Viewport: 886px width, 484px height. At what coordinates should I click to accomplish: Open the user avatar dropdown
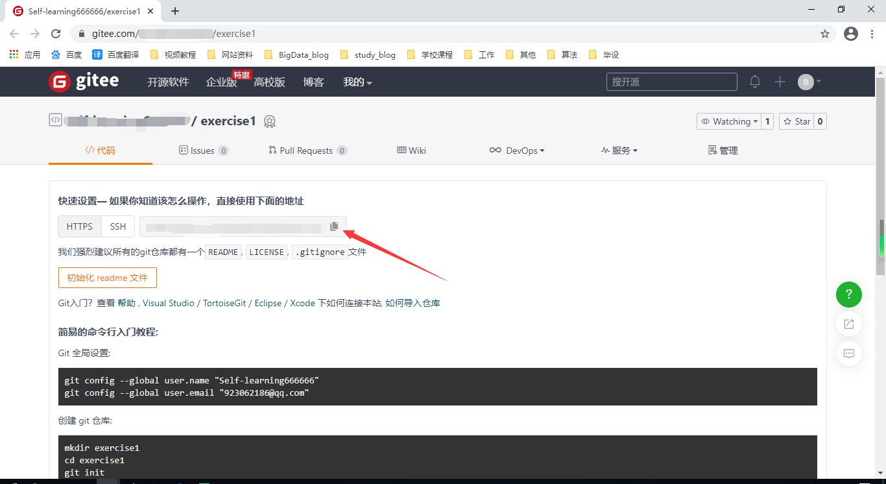[809, 82]
